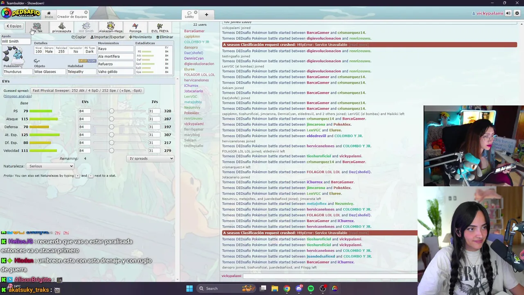Viewport: 524px width, 295px height.
Task: Click the Nivel 100 detail
Action: pos(38,50)
